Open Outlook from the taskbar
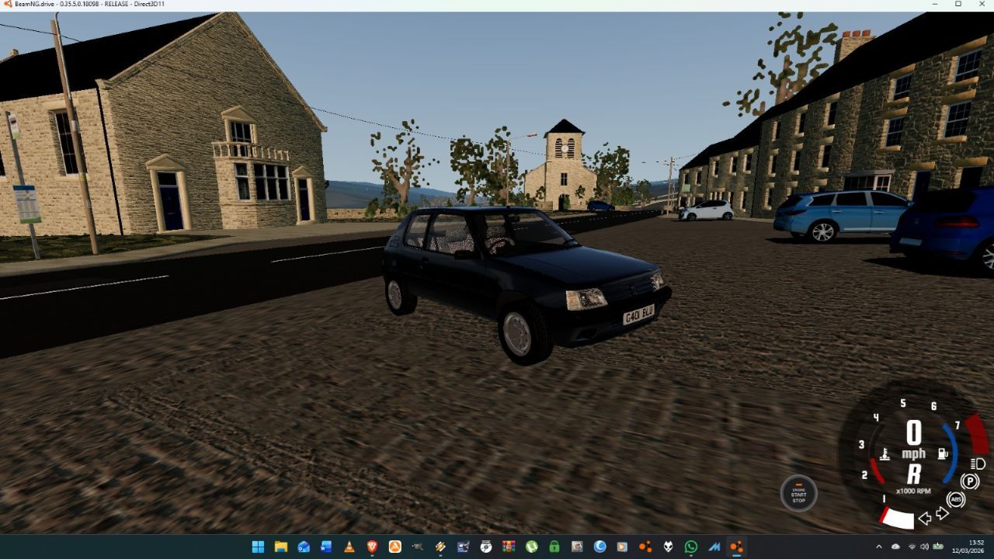Screen dimensions: 994x559 point(304,547)
